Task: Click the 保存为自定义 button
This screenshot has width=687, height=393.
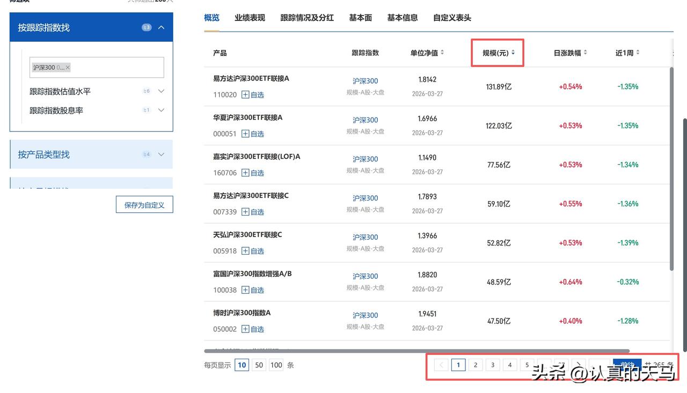Action: [x=144, y=205]
